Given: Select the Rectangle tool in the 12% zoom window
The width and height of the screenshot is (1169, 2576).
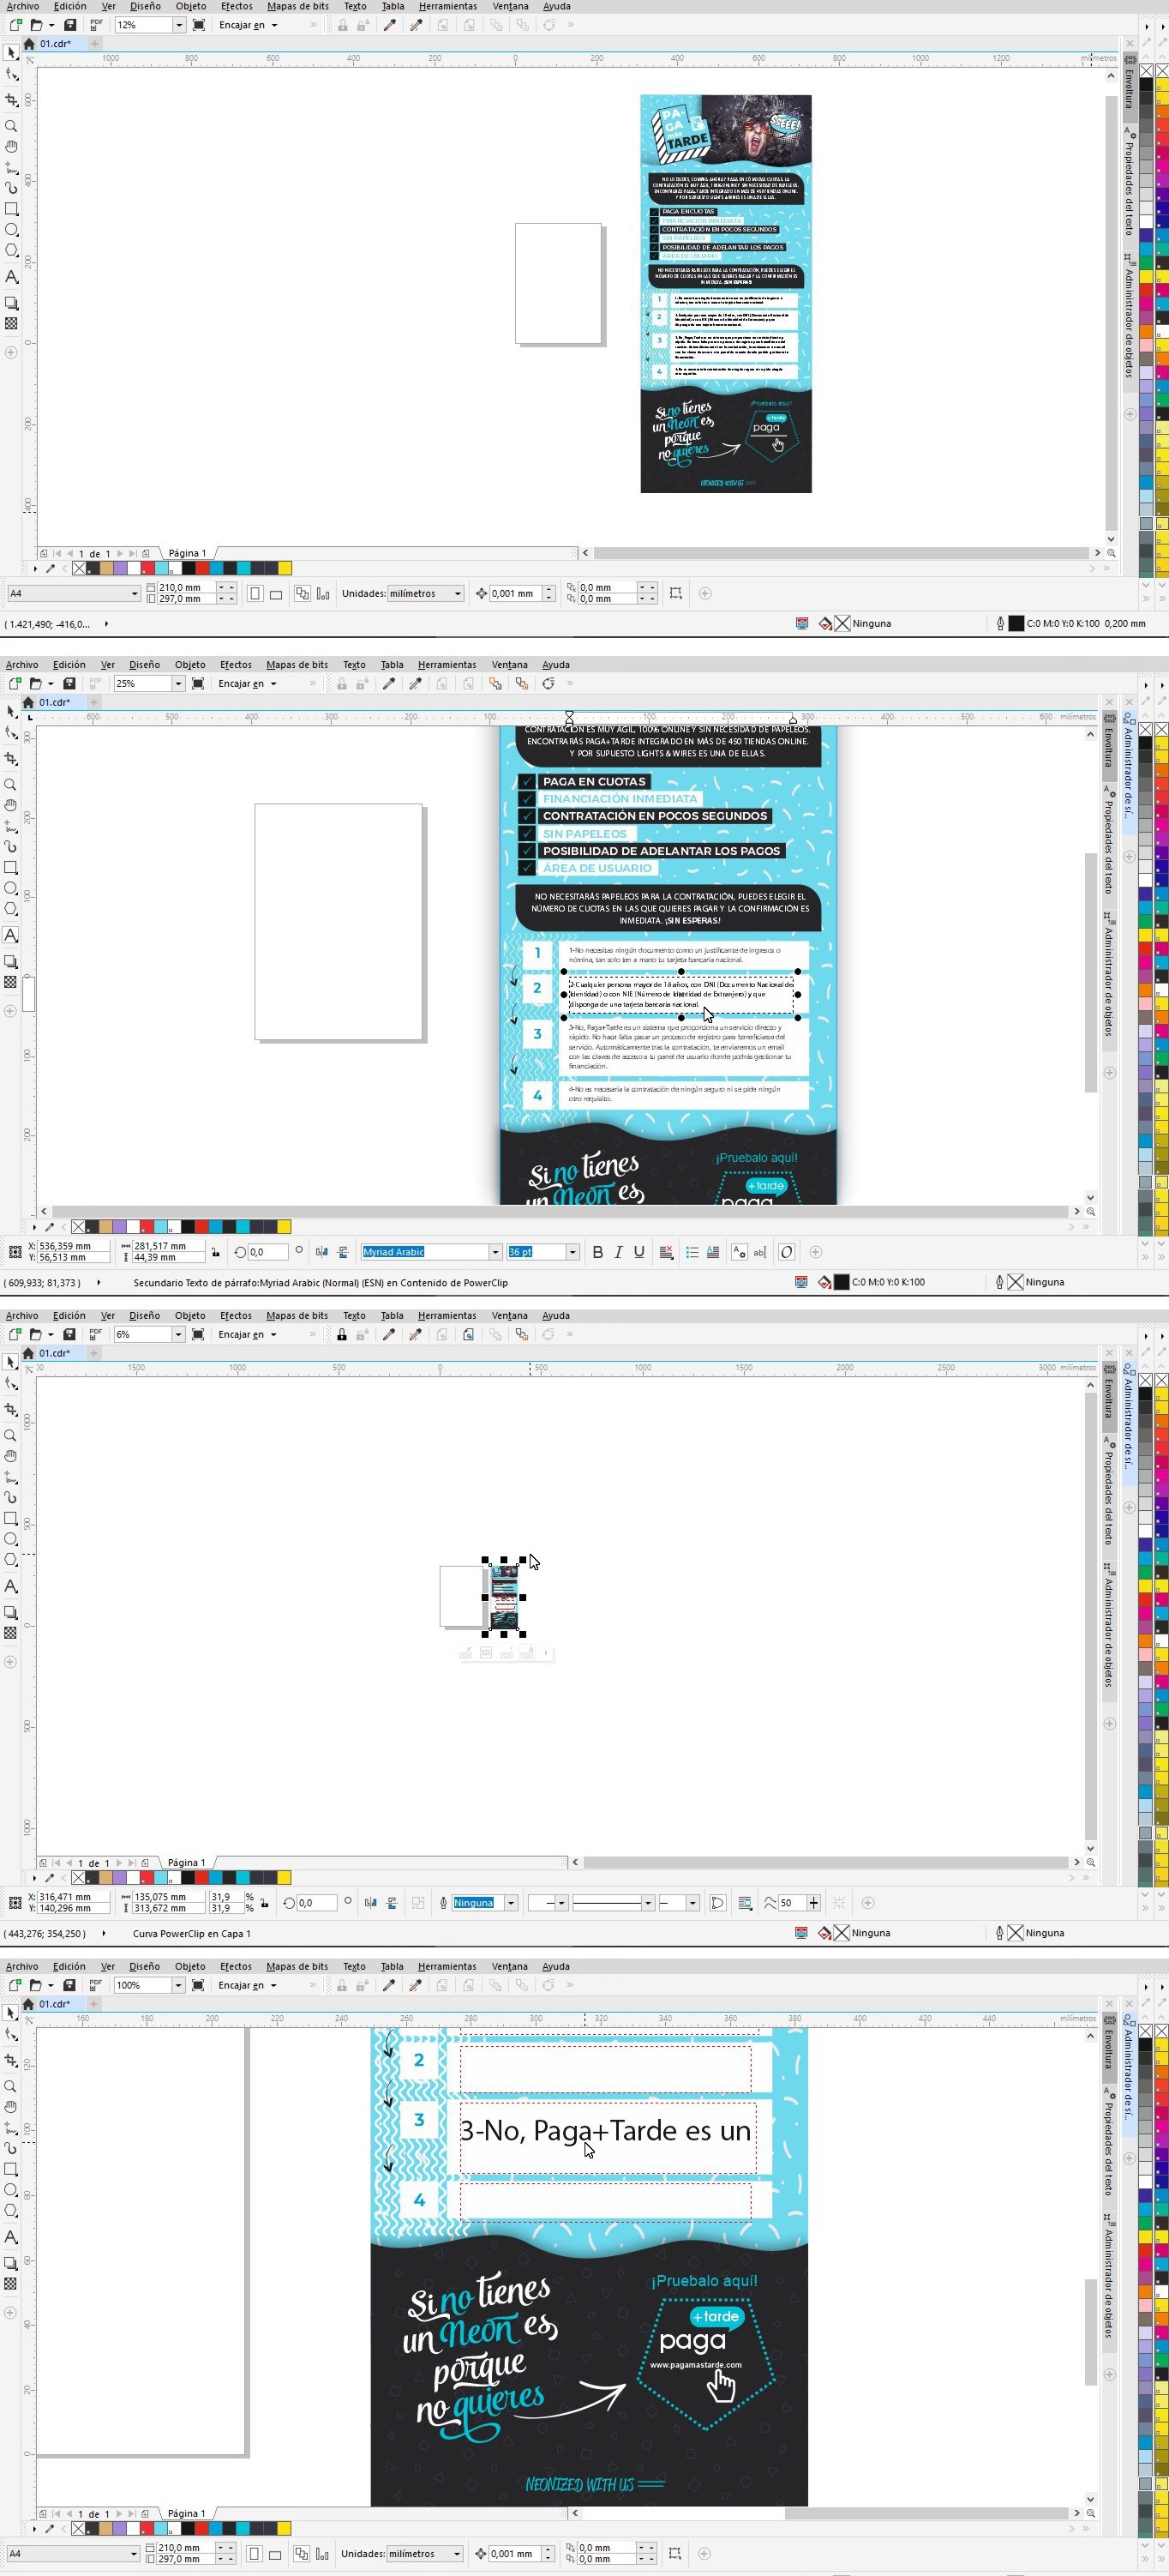Looking at the screenshot, I should pyautogui.click(x=11, y=209).
